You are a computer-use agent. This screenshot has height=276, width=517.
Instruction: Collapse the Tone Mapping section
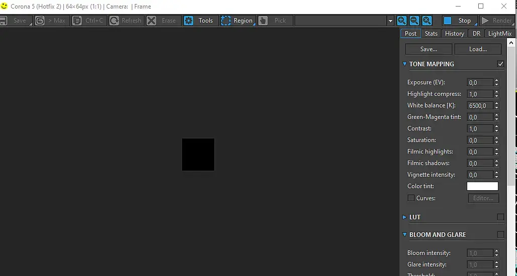(404, 64)
